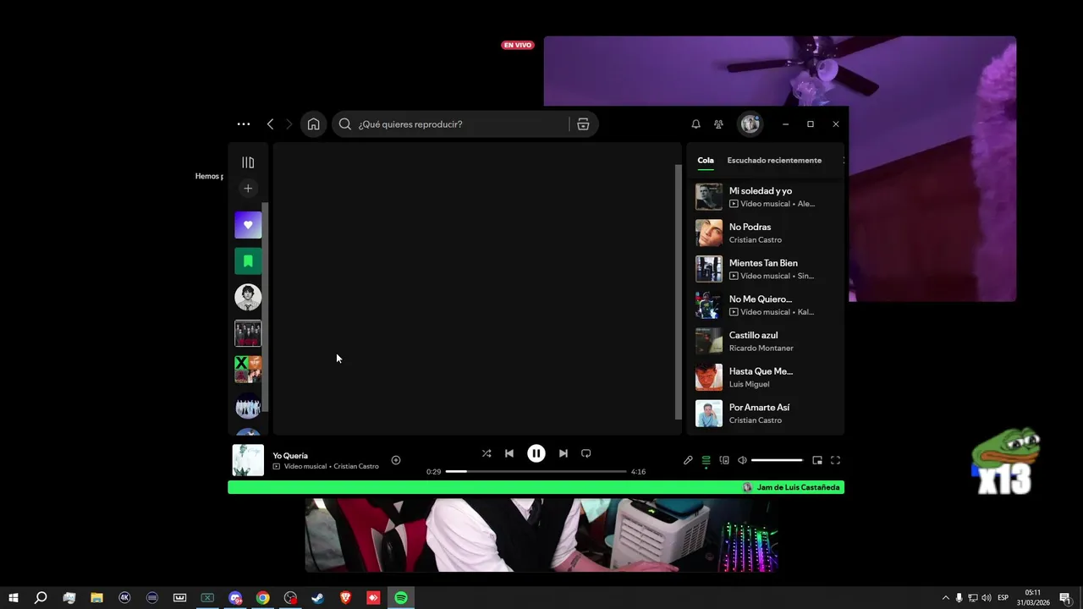Image resolution: width=1083 pixels, height=609 pixels.
Task: Open the Windows notification center
Action: click(1065, 598)
